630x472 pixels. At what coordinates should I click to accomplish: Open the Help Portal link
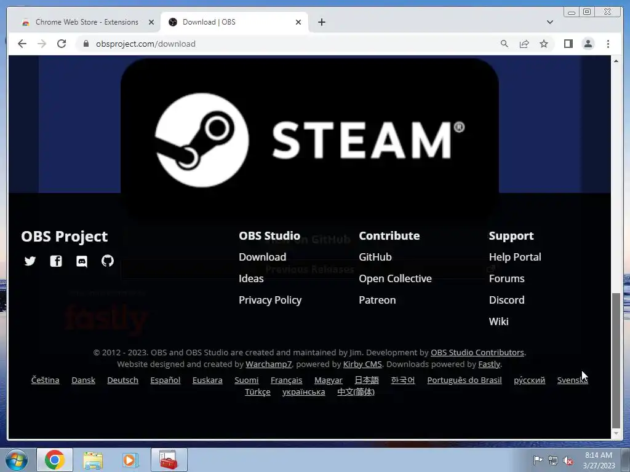515,257
